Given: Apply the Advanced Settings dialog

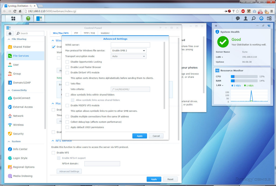Looking at the screenshot, I should (x=140, y=136).
